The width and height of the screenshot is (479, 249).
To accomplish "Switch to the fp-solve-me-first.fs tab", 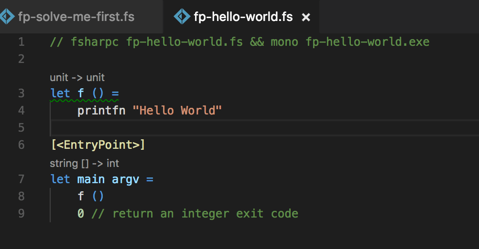I will [76, 17].
